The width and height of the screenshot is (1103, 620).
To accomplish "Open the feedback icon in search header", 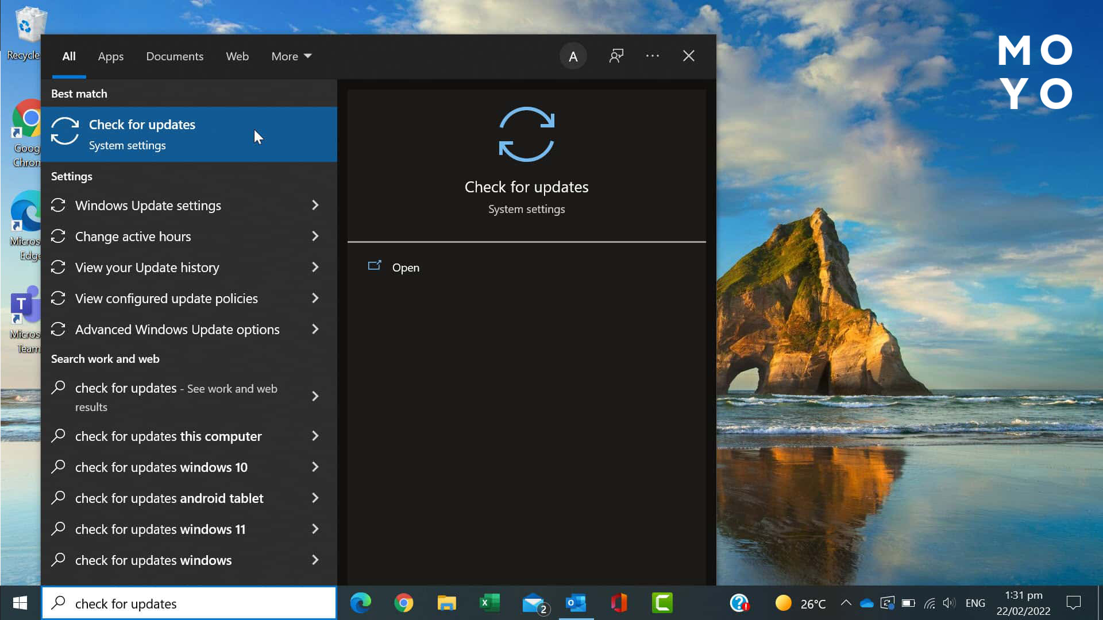I will 616,56.
